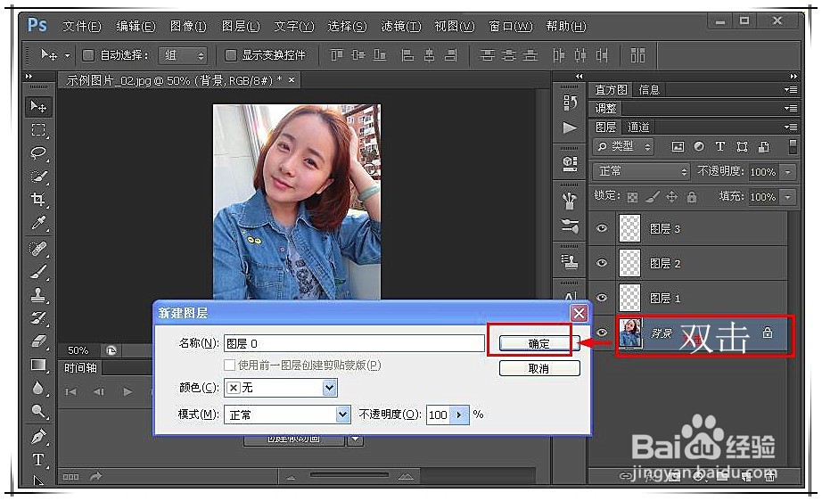Image resolution: width=822 pixels, height=501 pixels.
Task: Click the 名称 input field 图层 0
Action: point(354,343)
